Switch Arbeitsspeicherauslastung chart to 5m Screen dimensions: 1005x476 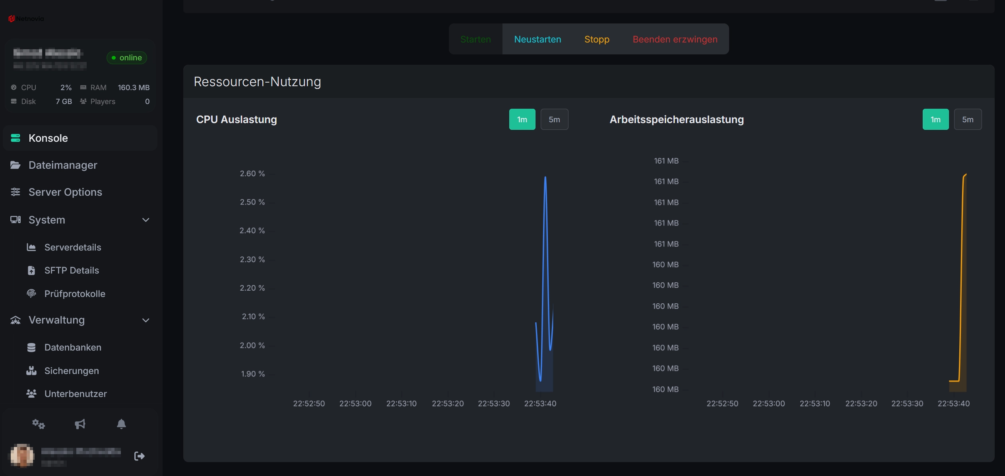pyautogui.click(x=967, y=119)
